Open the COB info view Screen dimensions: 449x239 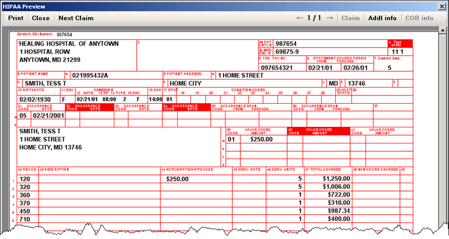pyautogui.click(x=419, y=18)
